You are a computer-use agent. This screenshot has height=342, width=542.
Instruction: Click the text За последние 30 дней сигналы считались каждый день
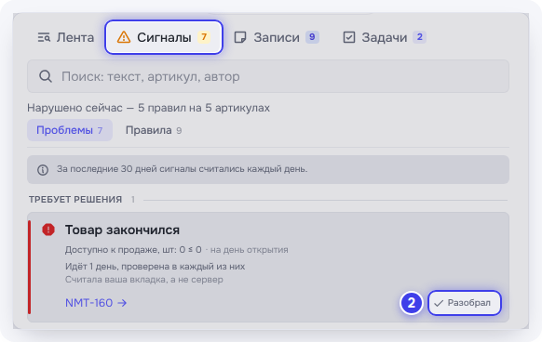pyautogui.click(x=182, y=169)
